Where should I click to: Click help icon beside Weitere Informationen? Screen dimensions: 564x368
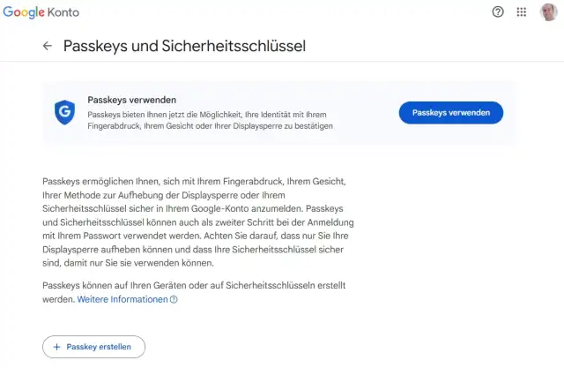(x=174, y=299)
